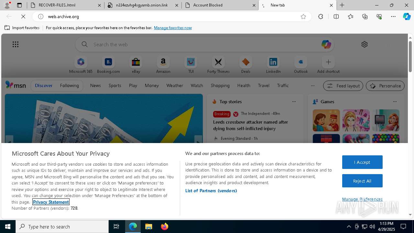
Task: Open the Money category
Action: tap(152, 85)
